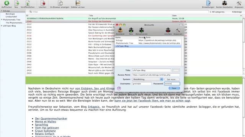Select Bierologie in the sidebar

[x=10, y=14]
